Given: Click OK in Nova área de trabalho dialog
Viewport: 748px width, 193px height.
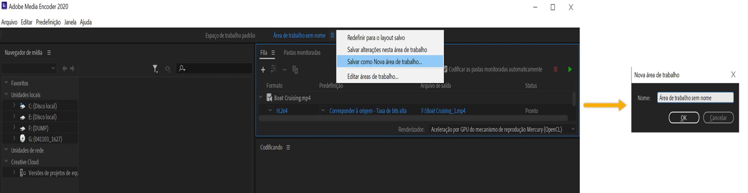Looking at the screenshot, I should tap(684, 118).
